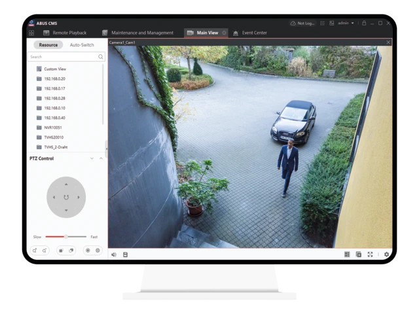Screen dimensions: 419x314
Task: Switch to the Remote Playback tab
Action: (65, 33)
